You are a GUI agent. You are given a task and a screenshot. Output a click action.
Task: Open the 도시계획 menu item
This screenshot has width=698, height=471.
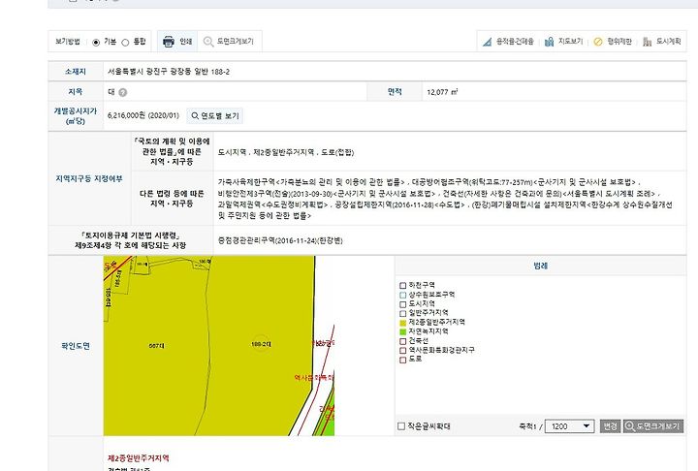coord(668,42)
